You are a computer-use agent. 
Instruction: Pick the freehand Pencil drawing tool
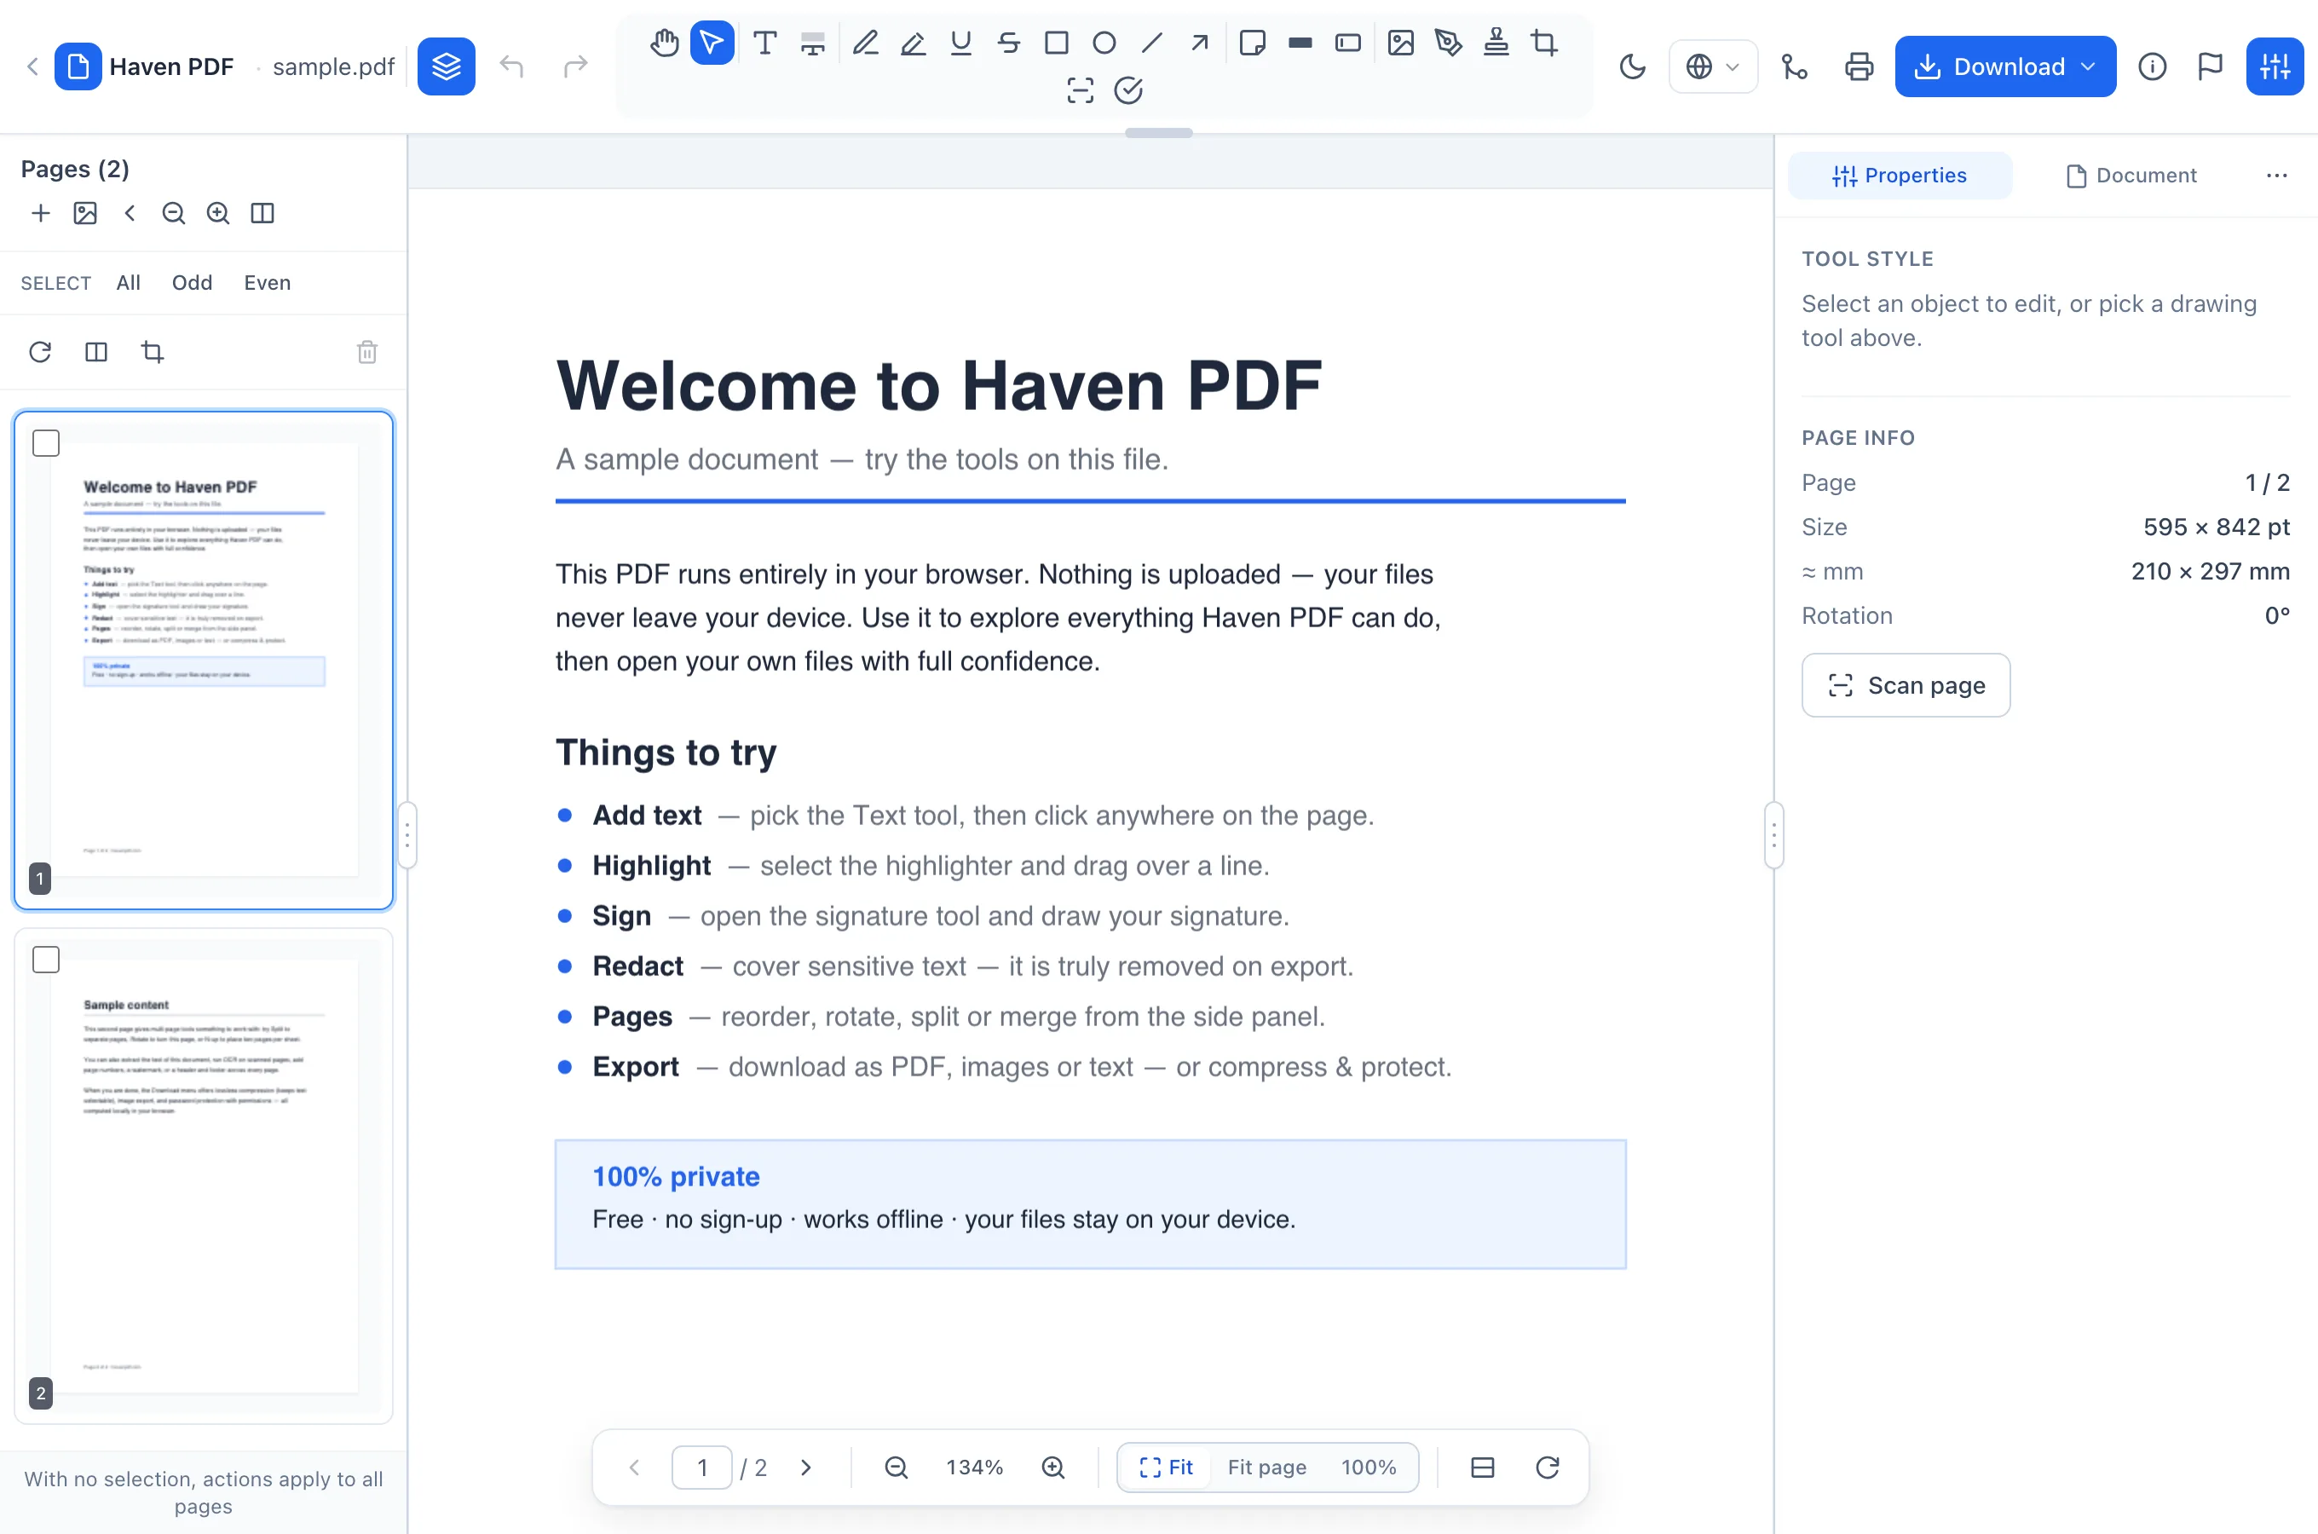point(866,43)
